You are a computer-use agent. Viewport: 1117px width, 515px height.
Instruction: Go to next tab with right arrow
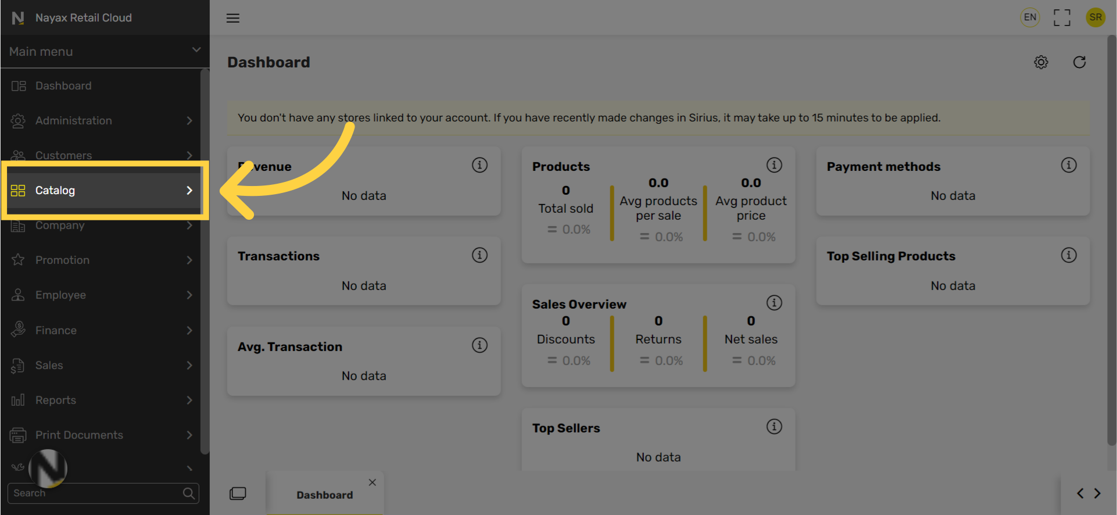[1097, 493]
